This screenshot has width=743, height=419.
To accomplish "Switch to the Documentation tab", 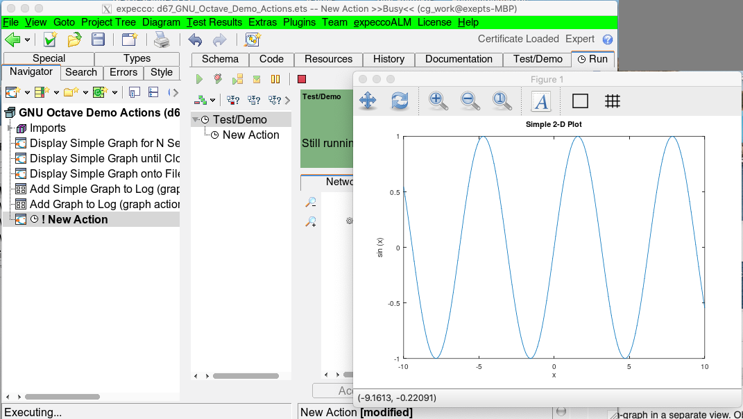I will click(x=459, y=59).
